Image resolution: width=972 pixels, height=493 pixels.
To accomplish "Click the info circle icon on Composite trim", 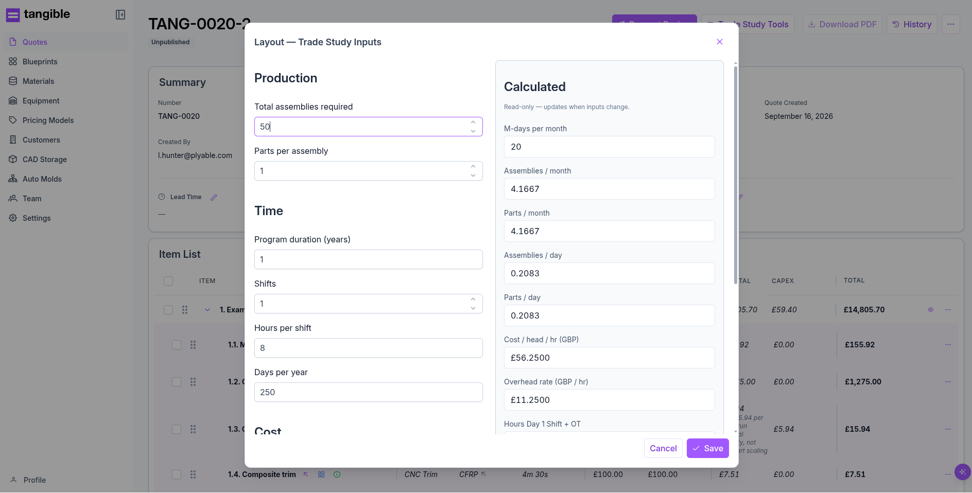I will (337, 474).
